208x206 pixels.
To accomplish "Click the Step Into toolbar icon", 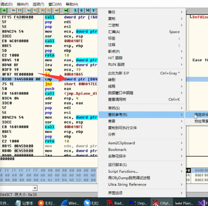I will pyautogui.click(x=29, y=10).
